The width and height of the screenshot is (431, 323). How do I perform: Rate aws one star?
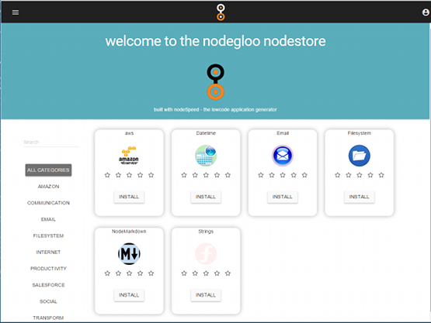point(107,175)
